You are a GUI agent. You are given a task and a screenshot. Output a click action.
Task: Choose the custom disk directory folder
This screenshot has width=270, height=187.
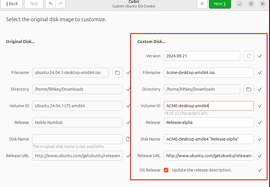tap(249, 89)
